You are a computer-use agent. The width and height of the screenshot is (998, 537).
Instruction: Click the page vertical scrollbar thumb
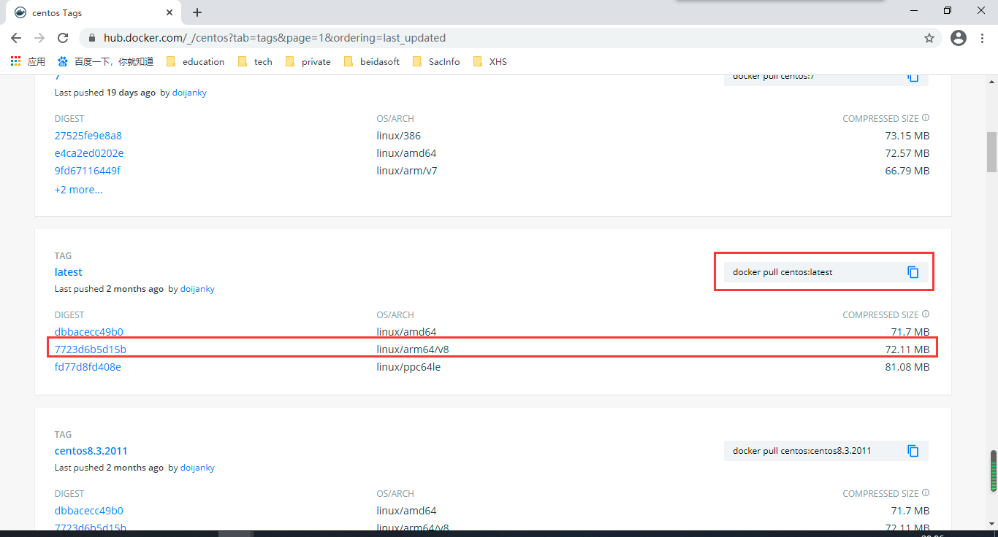pos(992,152)
